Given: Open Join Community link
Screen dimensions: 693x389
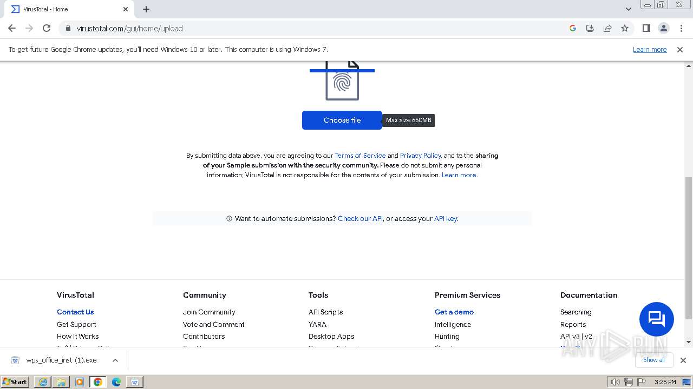Looking at the screenshot, I should point(209,312).
